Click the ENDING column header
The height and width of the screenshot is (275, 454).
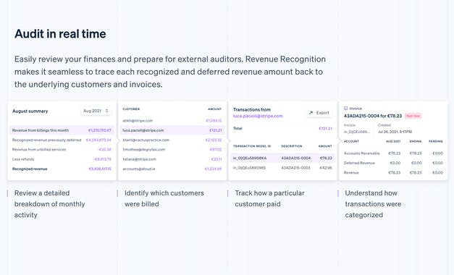[x=416, y=141]
